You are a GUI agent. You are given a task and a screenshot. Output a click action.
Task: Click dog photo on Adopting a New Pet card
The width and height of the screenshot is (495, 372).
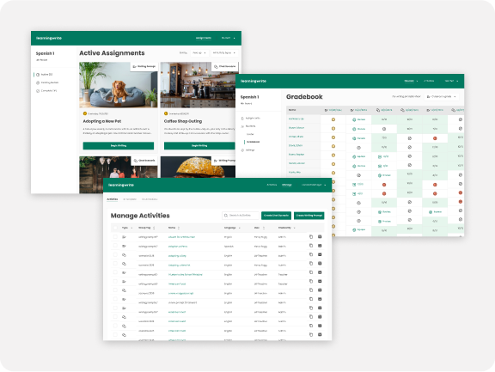point(119,85)
